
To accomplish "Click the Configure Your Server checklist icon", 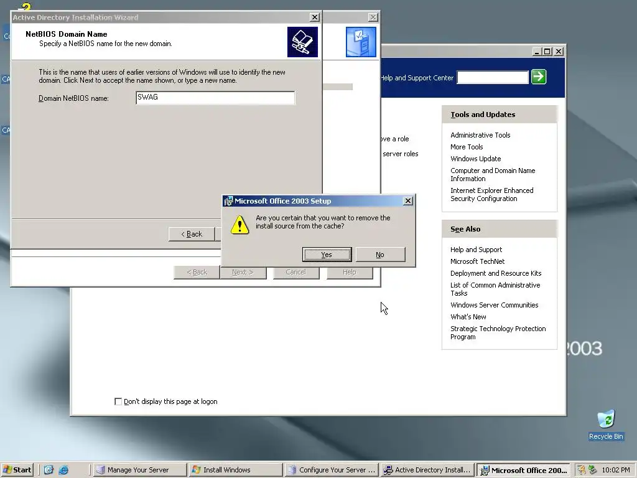I will pyautogui.click(x=361, y=42).
